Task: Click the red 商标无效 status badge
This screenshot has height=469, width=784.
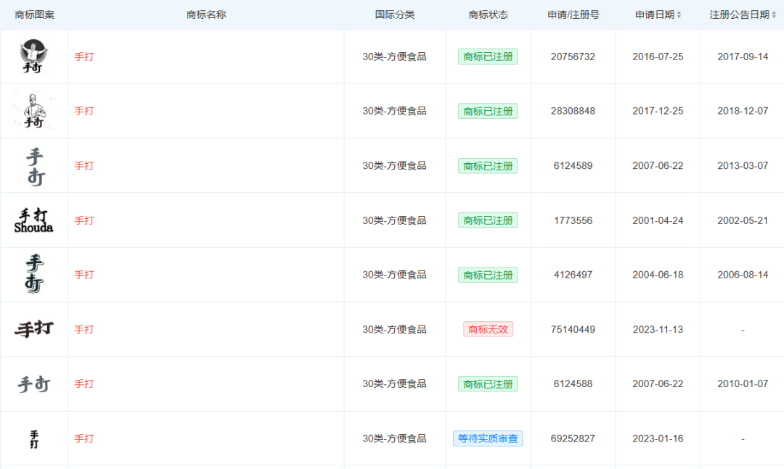Action: [488, 329]
